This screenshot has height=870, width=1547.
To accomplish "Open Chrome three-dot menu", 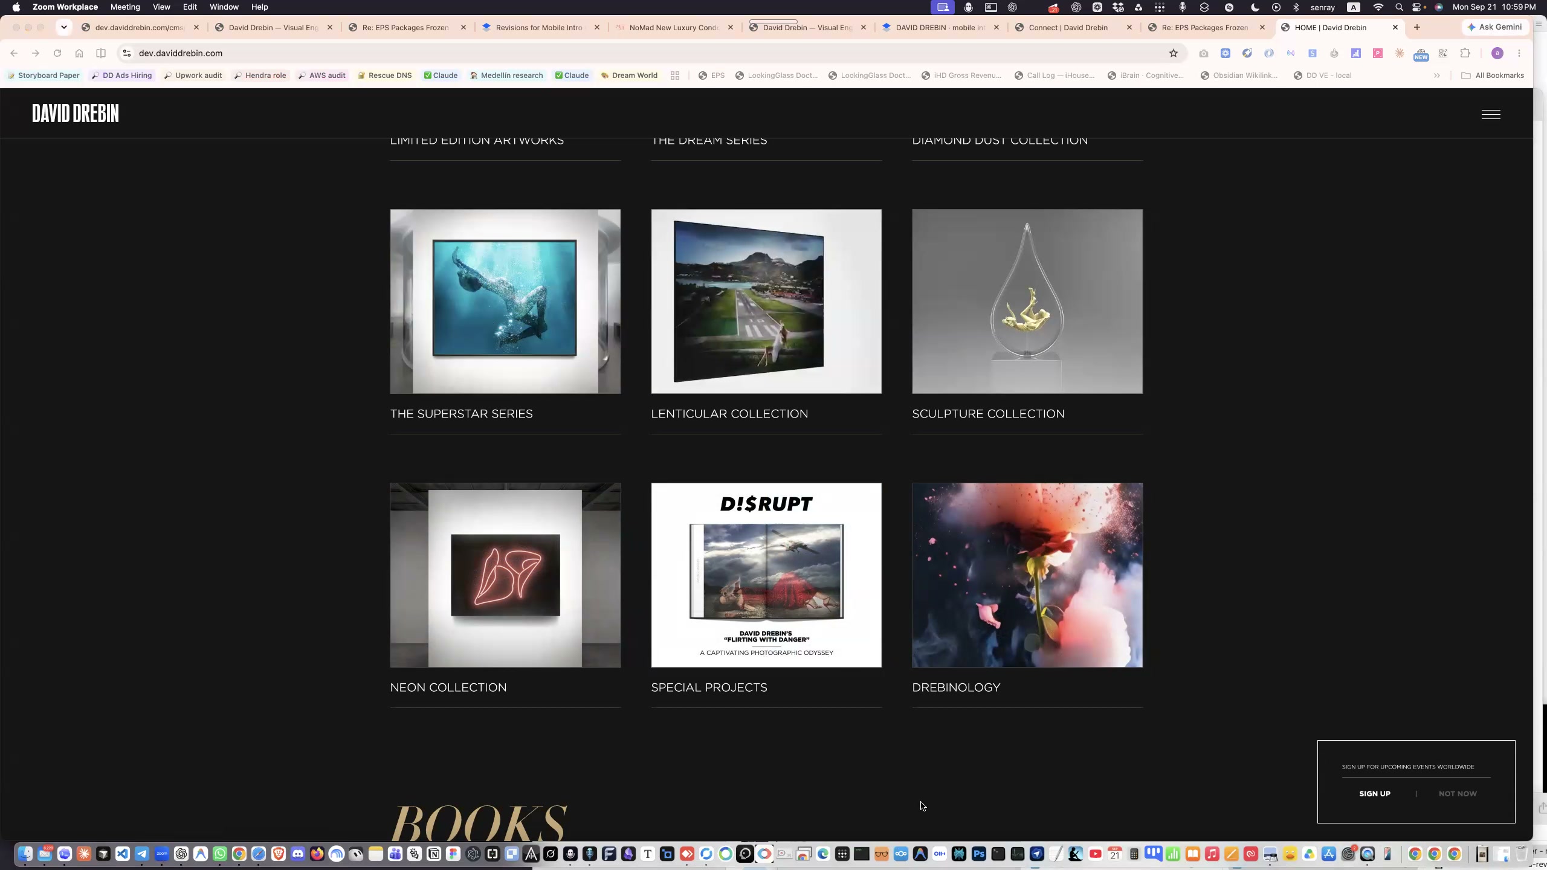I will click(1519, 53).
